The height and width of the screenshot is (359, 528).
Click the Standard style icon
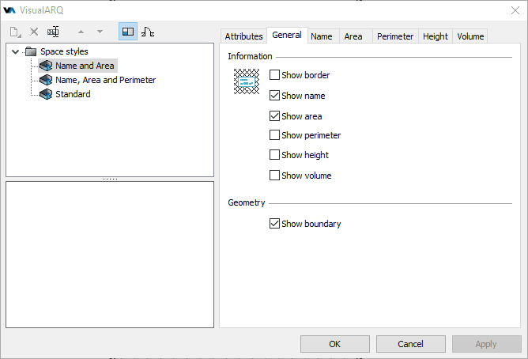46,94
